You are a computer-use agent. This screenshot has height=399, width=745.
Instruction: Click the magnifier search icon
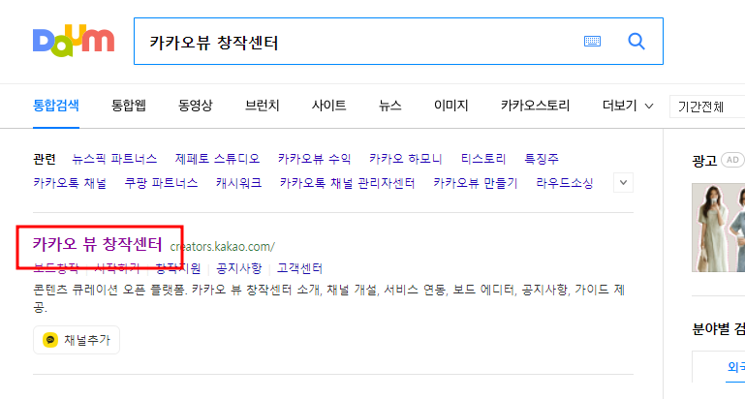click(x=636, y=42)
